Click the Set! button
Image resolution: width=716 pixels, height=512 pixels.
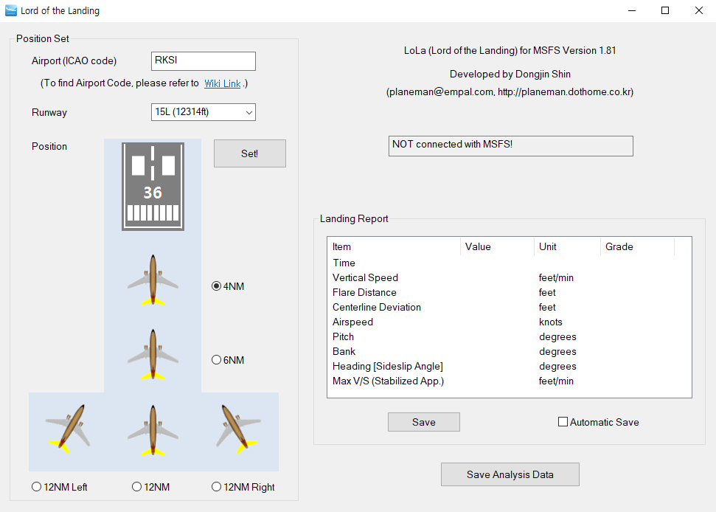250,153
